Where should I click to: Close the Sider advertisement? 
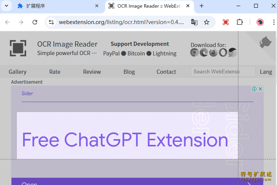point(260,89)
